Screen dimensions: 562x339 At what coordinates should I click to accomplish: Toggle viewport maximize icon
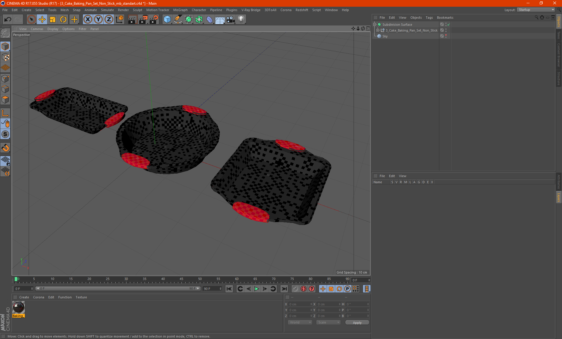click(x=368, y=29)
